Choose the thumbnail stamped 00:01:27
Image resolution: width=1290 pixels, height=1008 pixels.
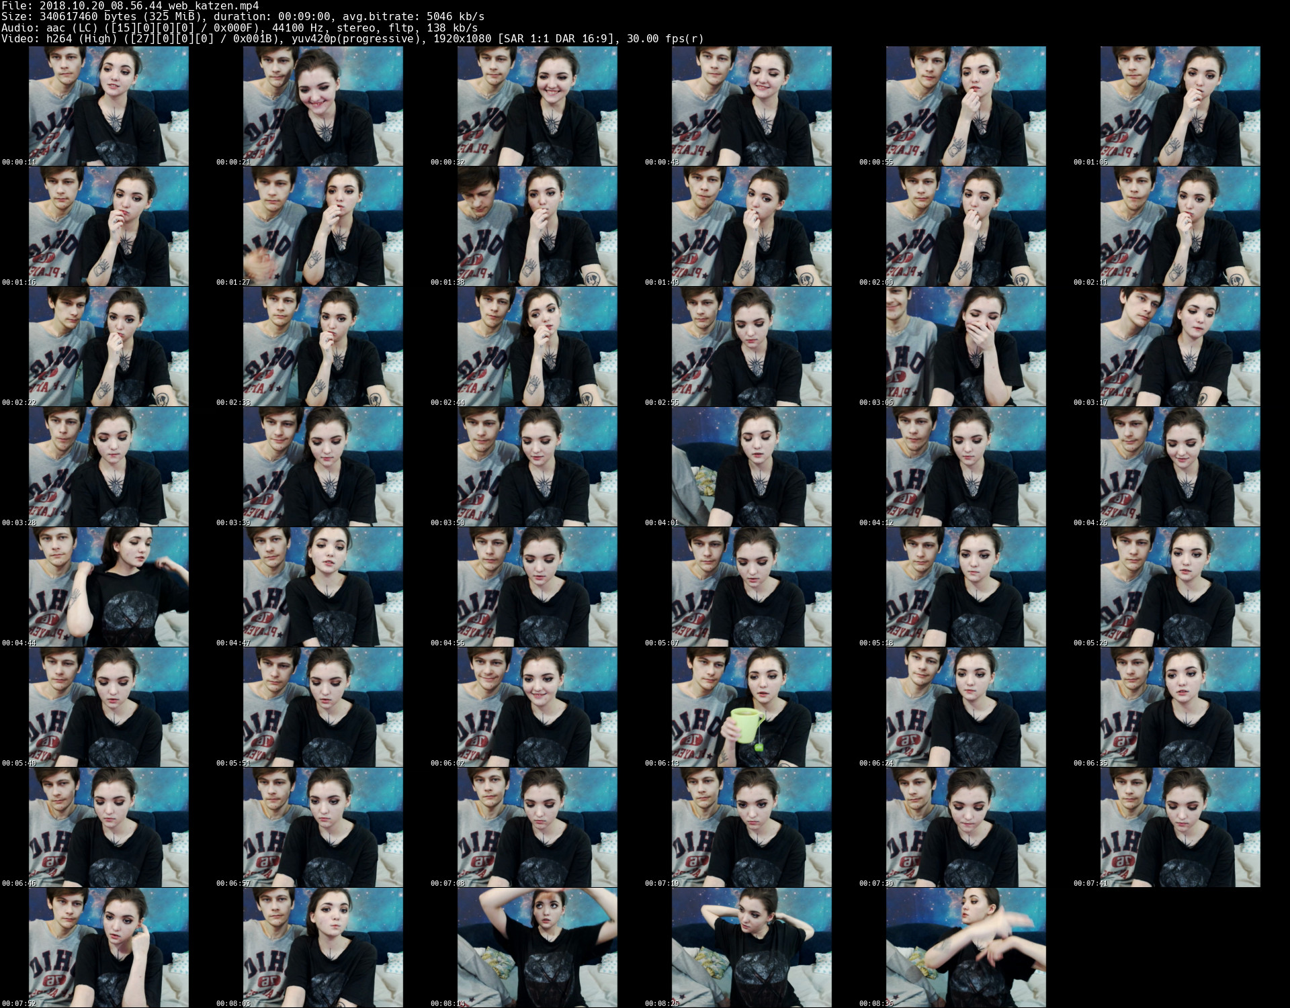point(323,226)
